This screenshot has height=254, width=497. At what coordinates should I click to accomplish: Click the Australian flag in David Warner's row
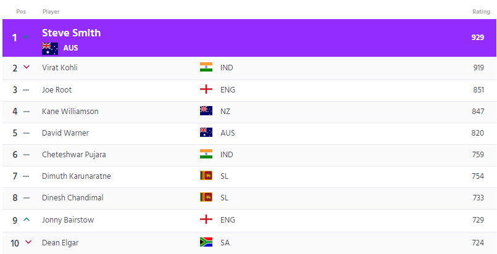tap(206, 132)
